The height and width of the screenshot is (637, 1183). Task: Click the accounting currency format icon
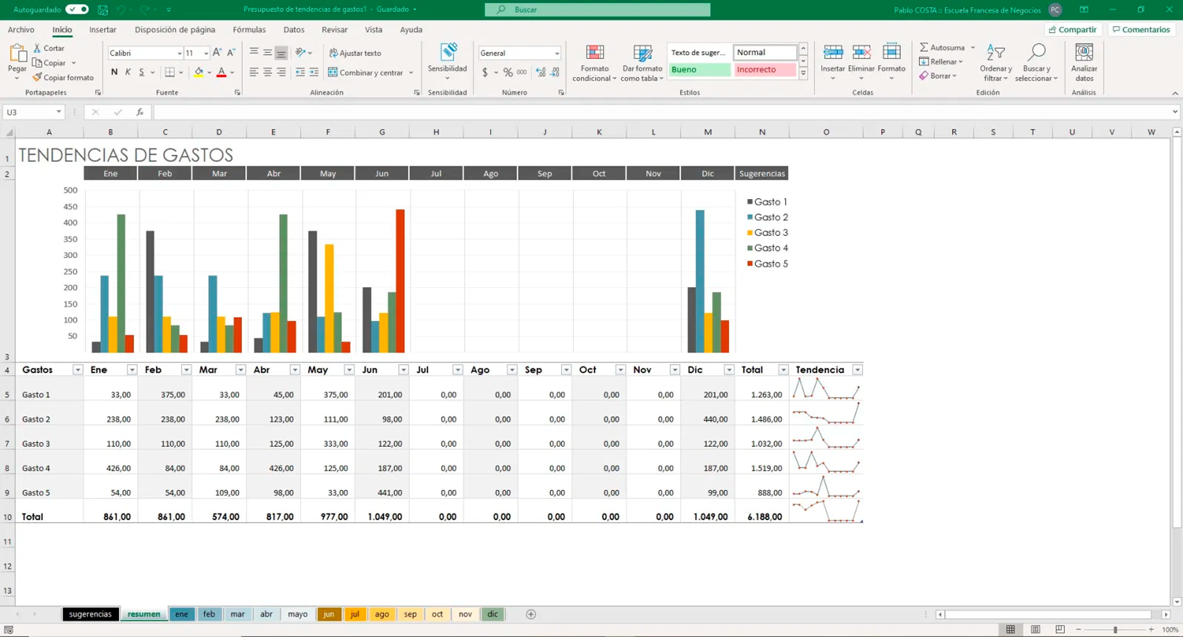click(485, 72)
